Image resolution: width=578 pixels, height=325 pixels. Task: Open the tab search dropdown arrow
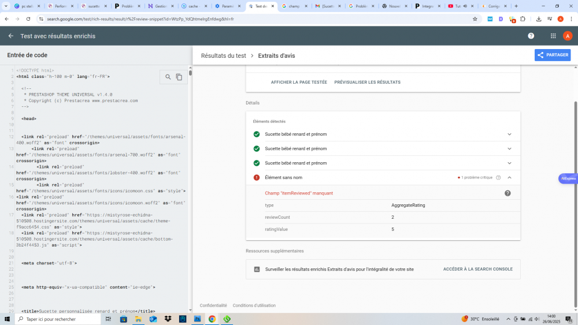(6, 6)
